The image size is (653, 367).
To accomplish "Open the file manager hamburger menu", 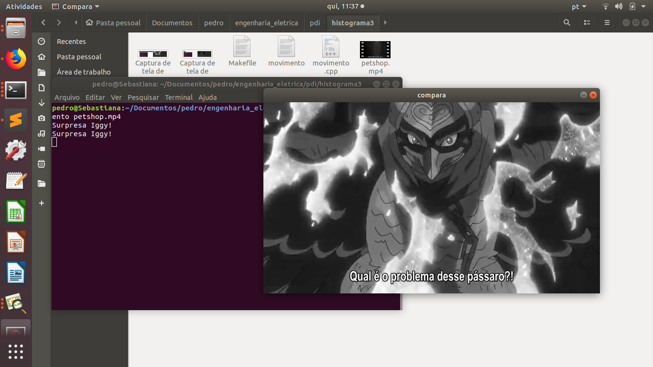I will click(x=607, y=22).
